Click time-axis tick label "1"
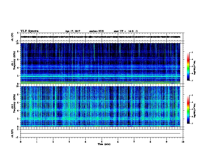This screenshot has width=206, height=159. click(37, 142)
